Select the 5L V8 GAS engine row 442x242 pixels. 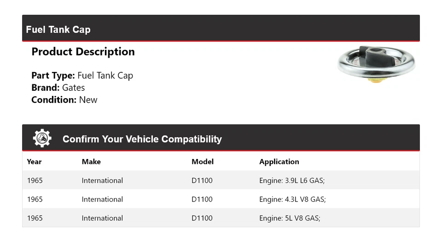coord(290,218)
